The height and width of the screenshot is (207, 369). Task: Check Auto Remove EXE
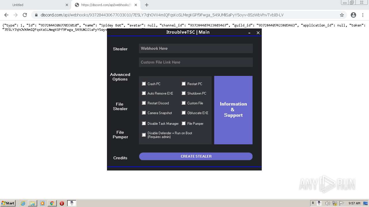pos(144,93)
